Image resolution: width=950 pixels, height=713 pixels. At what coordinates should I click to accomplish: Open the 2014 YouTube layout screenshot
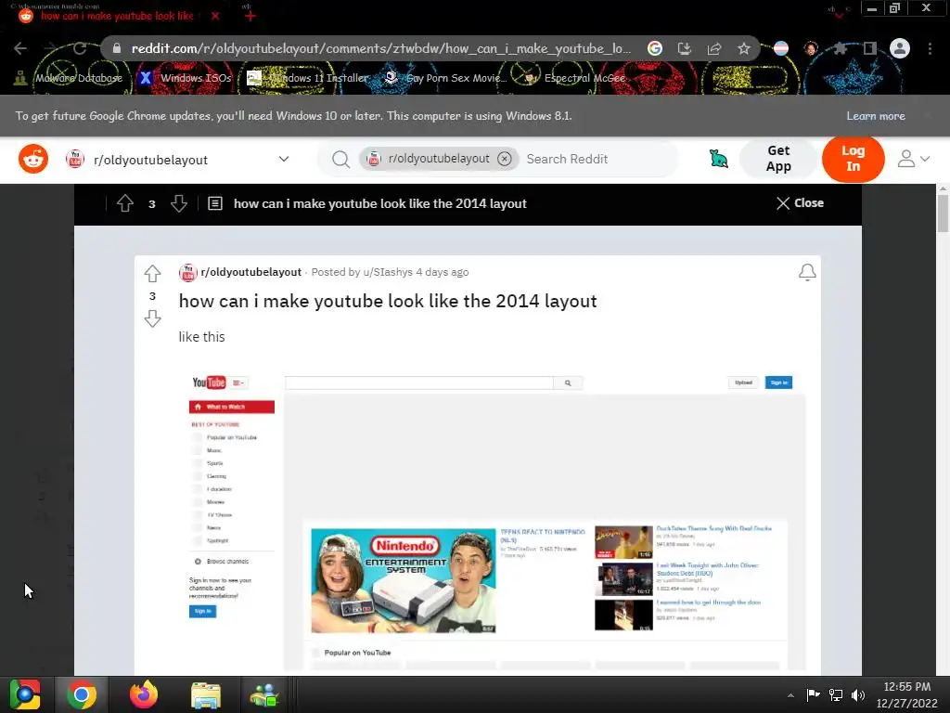pyautogui.click(x=497, y=520)
